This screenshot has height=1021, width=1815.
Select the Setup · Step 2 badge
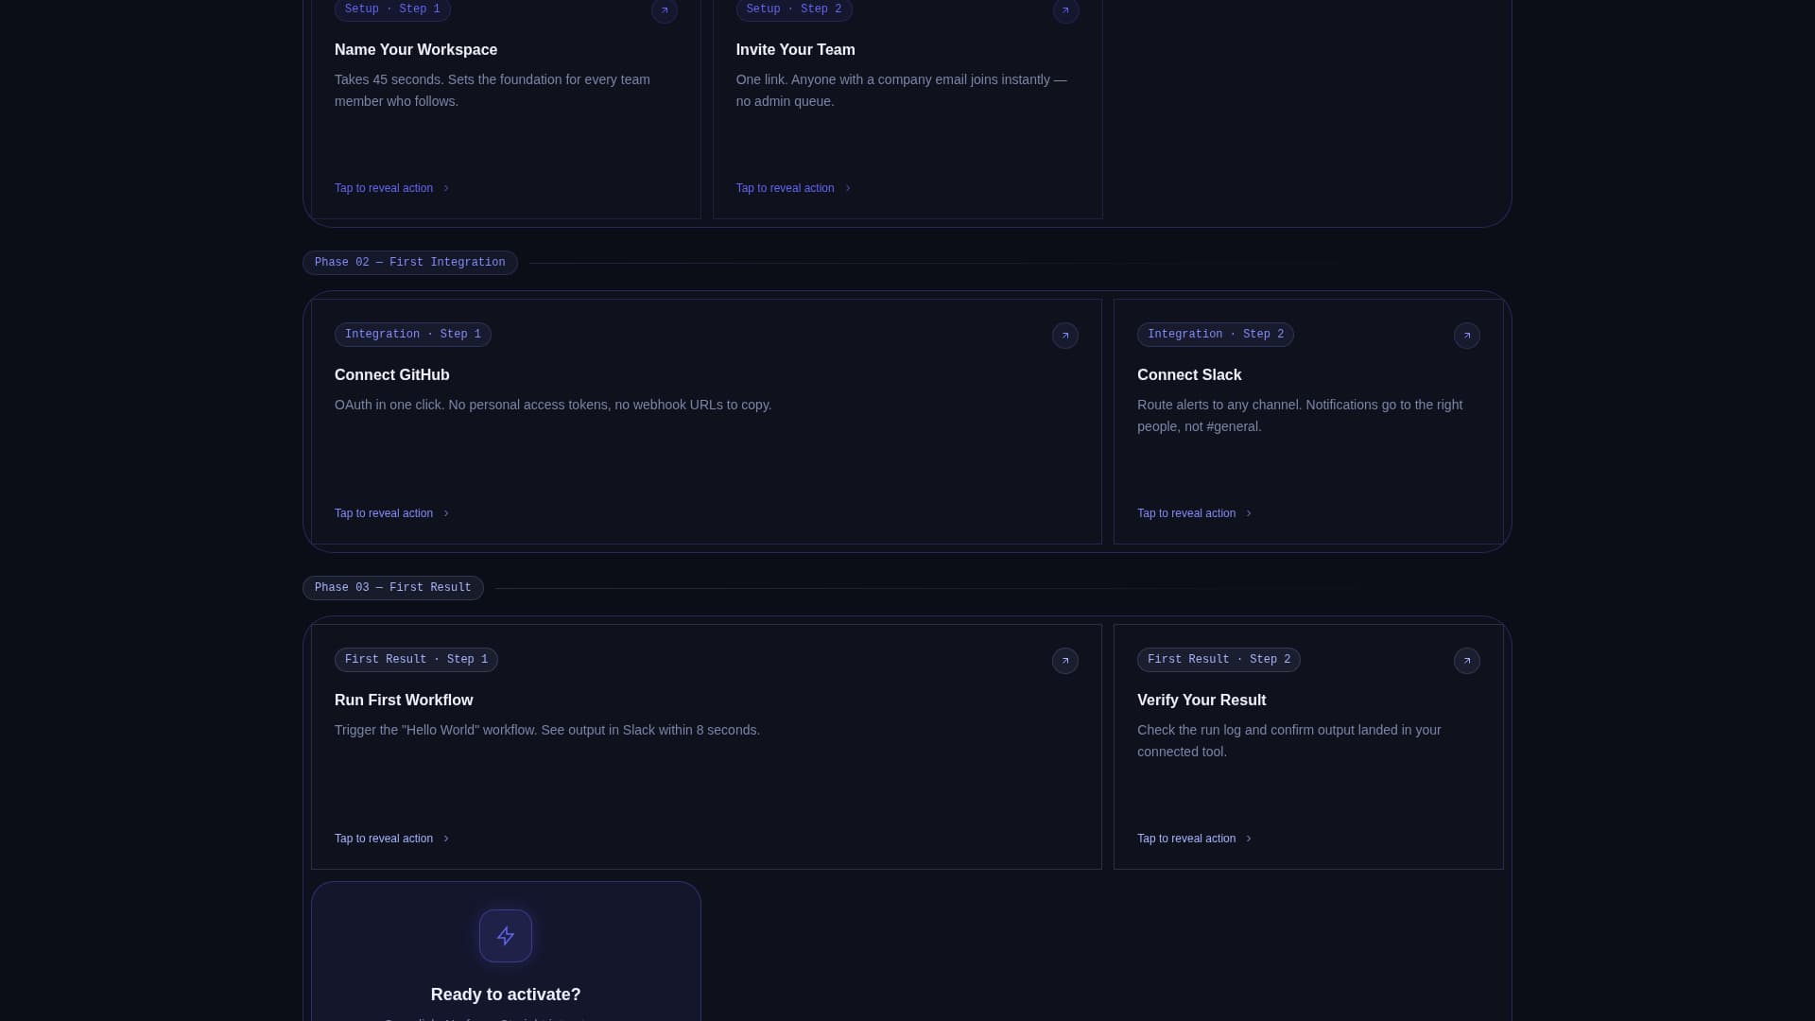[x=794, y=9]
